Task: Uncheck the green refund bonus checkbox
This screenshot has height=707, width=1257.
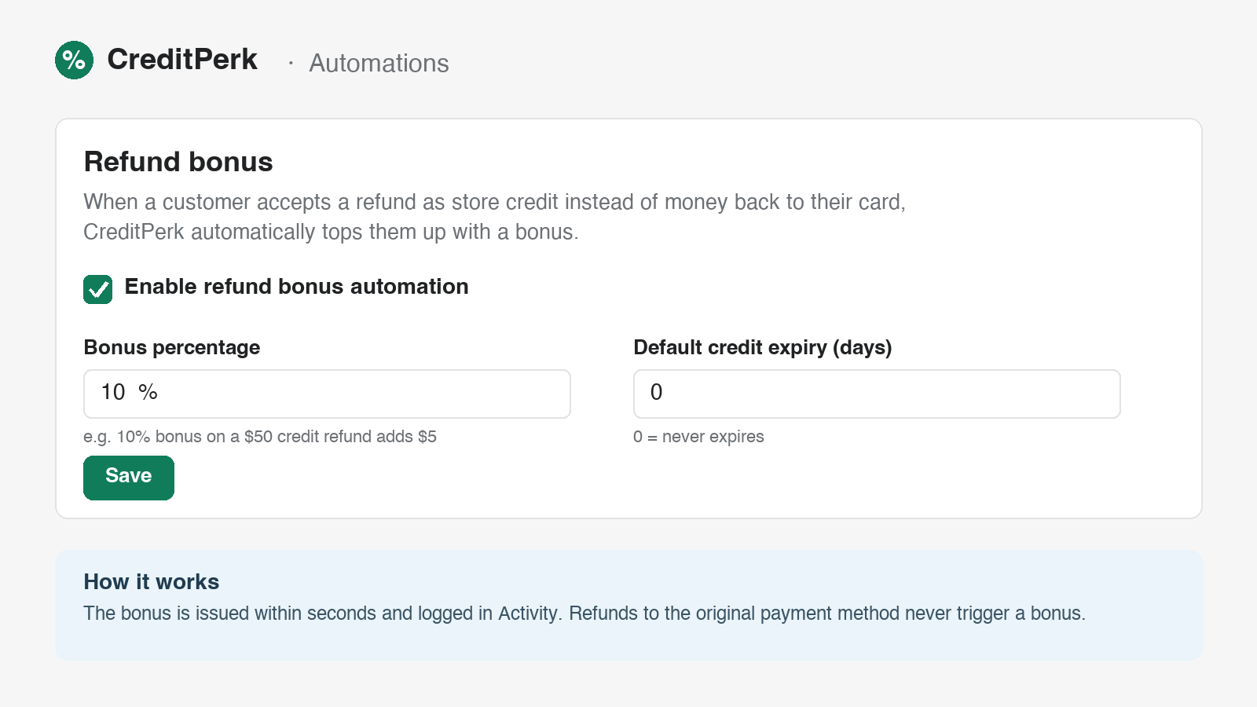Action: 98,289
